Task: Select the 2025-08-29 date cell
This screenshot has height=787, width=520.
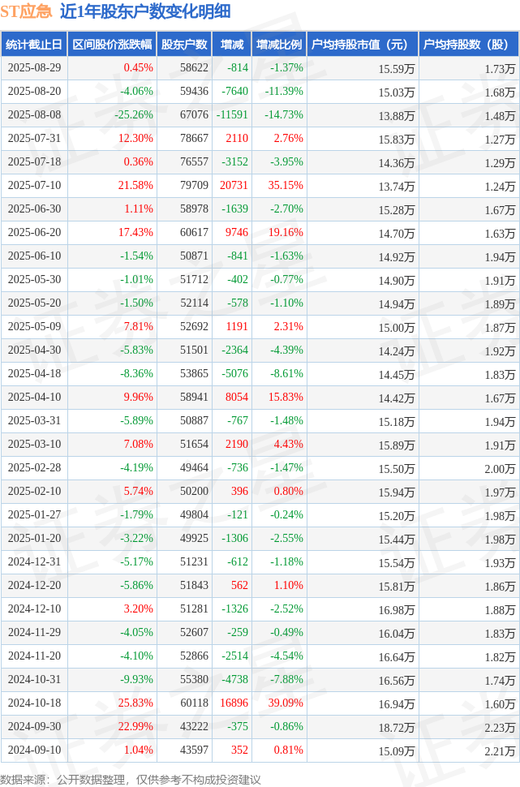Action: 34,68
